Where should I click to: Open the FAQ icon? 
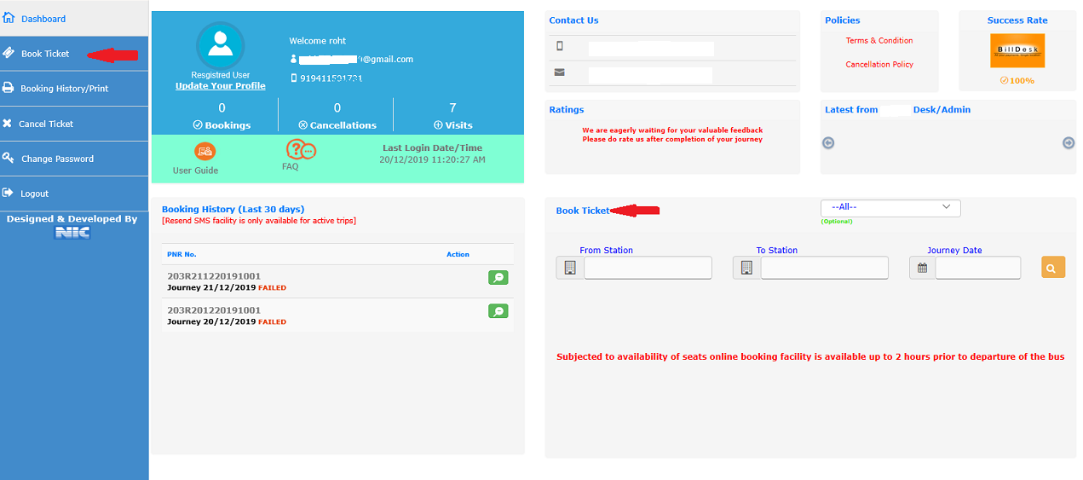pos(300,150)
